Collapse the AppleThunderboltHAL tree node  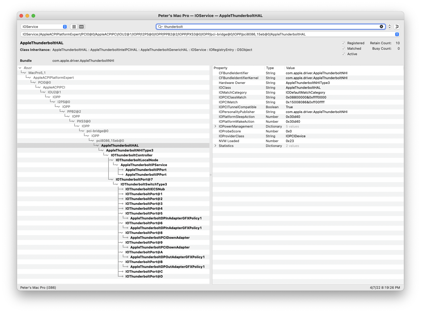[x=98, y=145]
